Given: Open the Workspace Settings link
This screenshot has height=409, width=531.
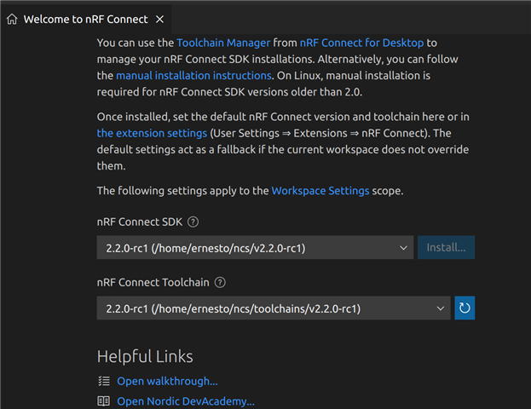Looking at the screenshot, I should pos(320,191).
